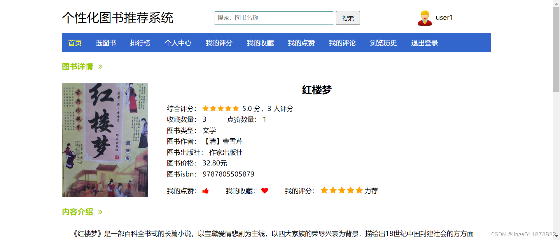Click the 图书详情 section heading

point(78,66)
